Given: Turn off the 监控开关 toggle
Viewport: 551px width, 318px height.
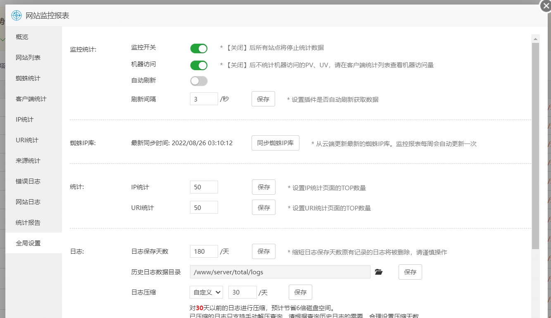Looking at the screenshot, I should (x=199, y=48).
